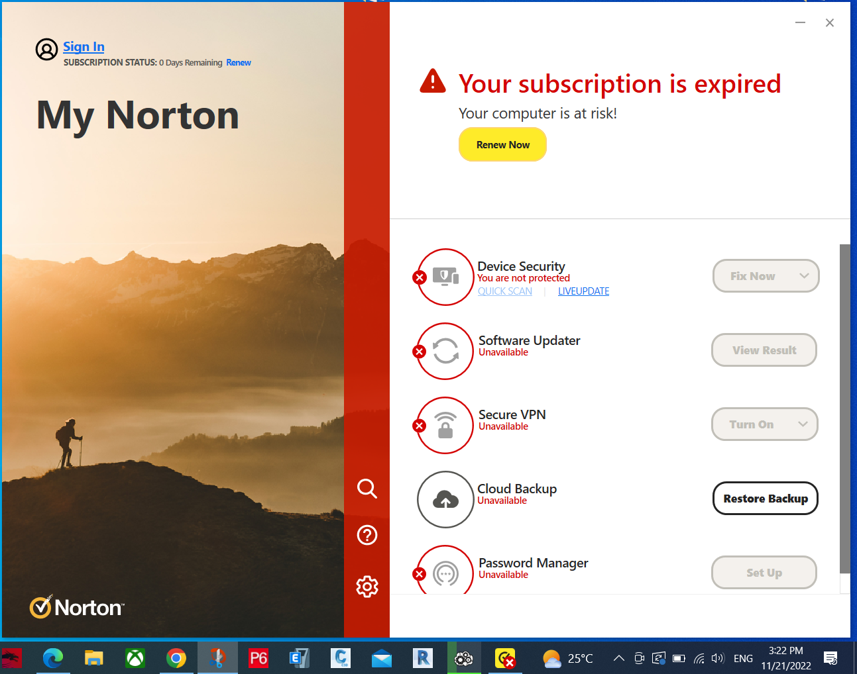Click the 'Secure VPN' heading text
The height and width of the screenshot is (674, 857).
click(512, 414)
